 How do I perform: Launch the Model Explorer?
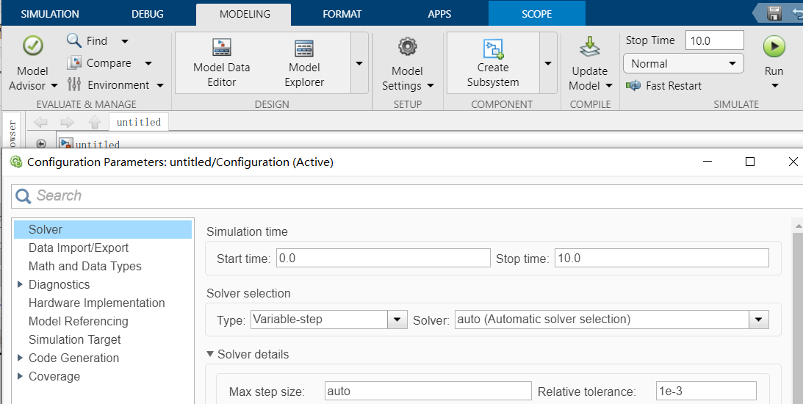[304, 63]
